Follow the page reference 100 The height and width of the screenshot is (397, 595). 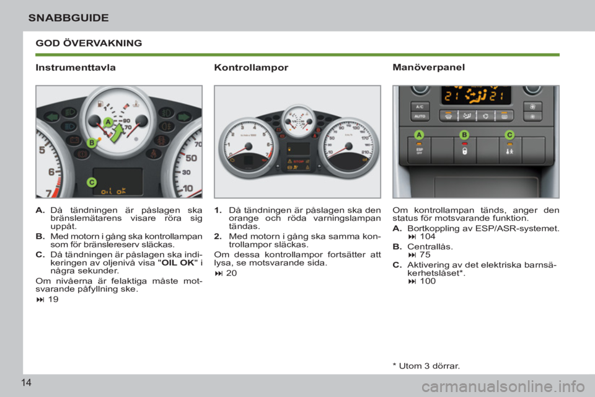click(x=428, y=281)
